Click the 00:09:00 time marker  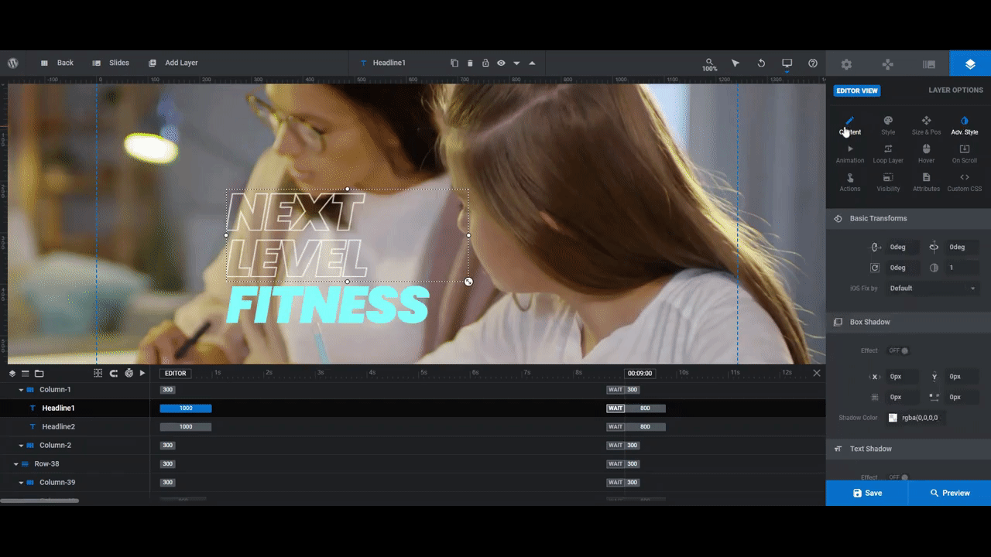tap(640, 373)
